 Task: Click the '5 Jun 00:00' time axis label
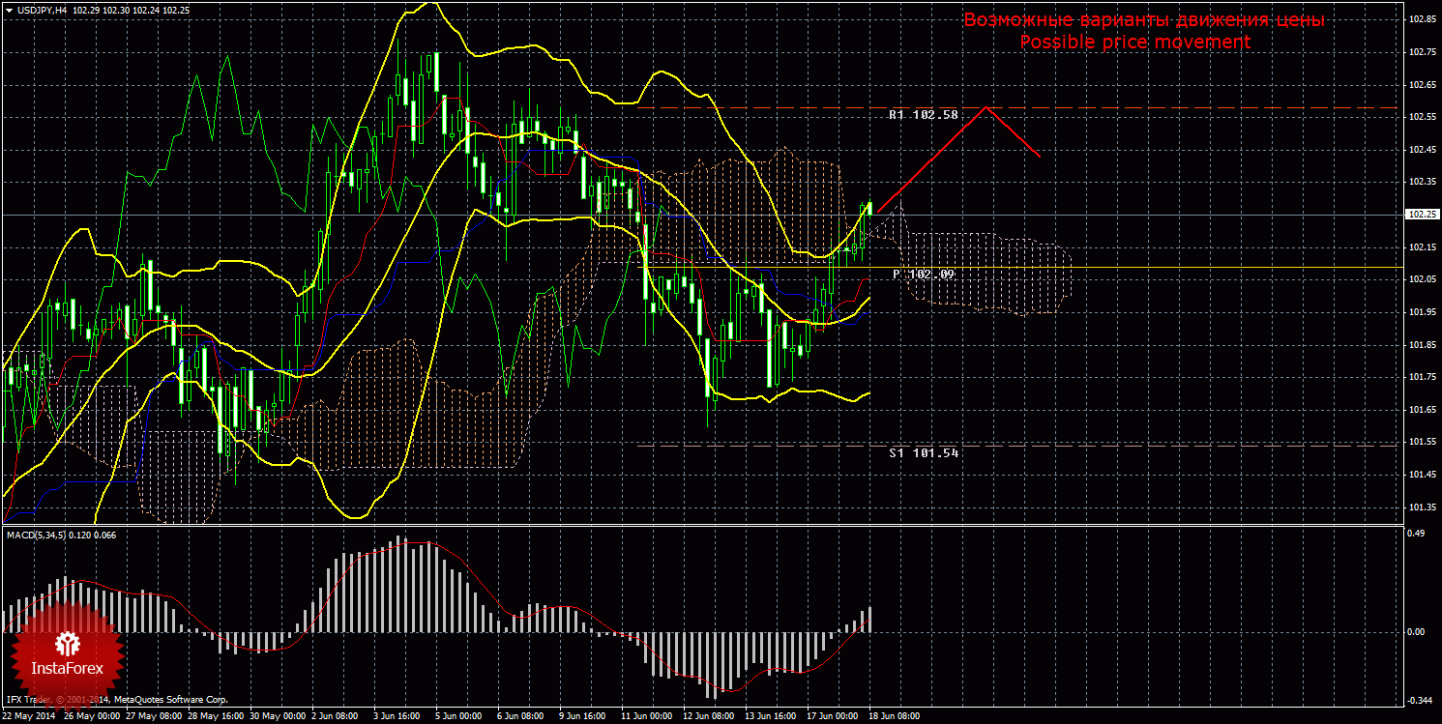pos(460,717)
